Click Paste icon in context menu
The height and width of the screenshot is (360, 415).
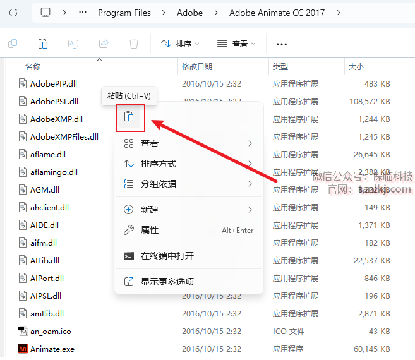point(129,116)
